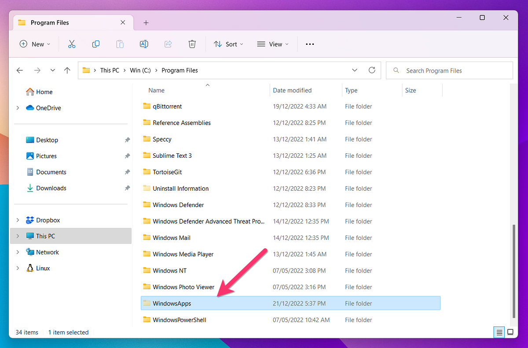The width and height of the screenshot is (528, 348).
Task: Cut the selected WindowsApps folder
Action: [72, 44]
